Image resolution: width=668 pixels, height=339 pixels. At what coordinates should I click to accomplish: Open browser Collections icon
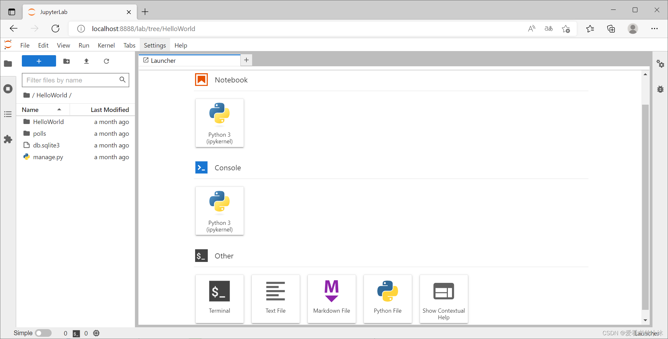tap(611, 29)
